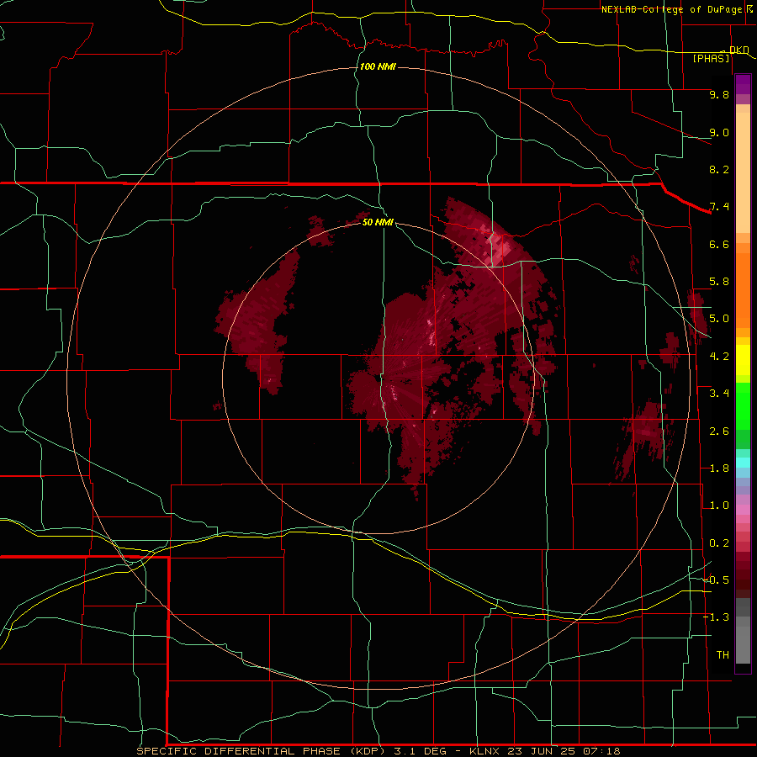Screen dimensions: 757x757
Task: Click the pink segment of the color bar
Action: [743, 510]
